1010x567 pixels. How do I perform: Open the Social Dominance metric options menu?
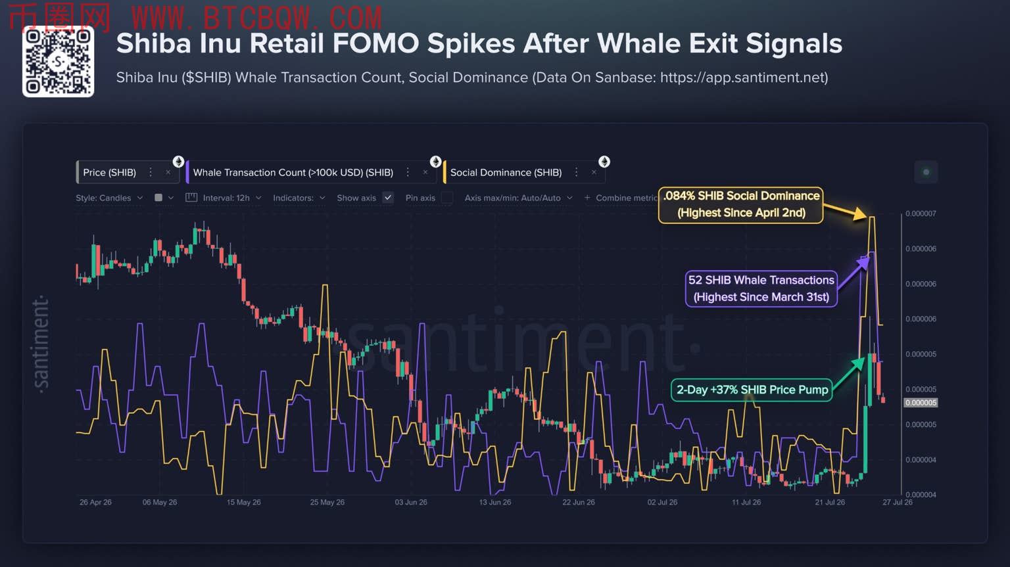click(x=577, y=172)
